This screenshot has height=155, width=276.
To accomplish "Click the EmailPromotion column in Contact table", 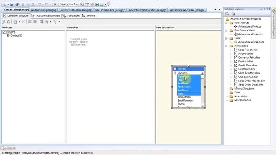I will pyautogui.click(x=185, y=100).
